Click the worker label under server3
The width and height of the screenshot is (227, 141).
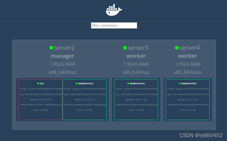point(136,56)
